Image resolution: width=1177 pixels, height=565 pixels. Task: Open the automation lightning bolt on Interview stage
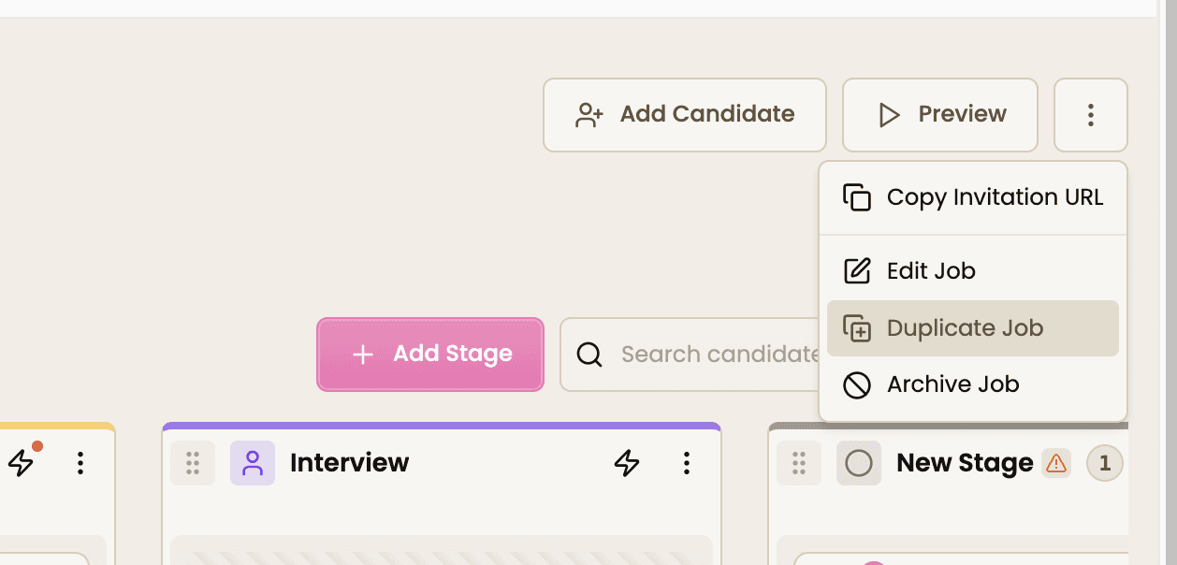[627, 462]
